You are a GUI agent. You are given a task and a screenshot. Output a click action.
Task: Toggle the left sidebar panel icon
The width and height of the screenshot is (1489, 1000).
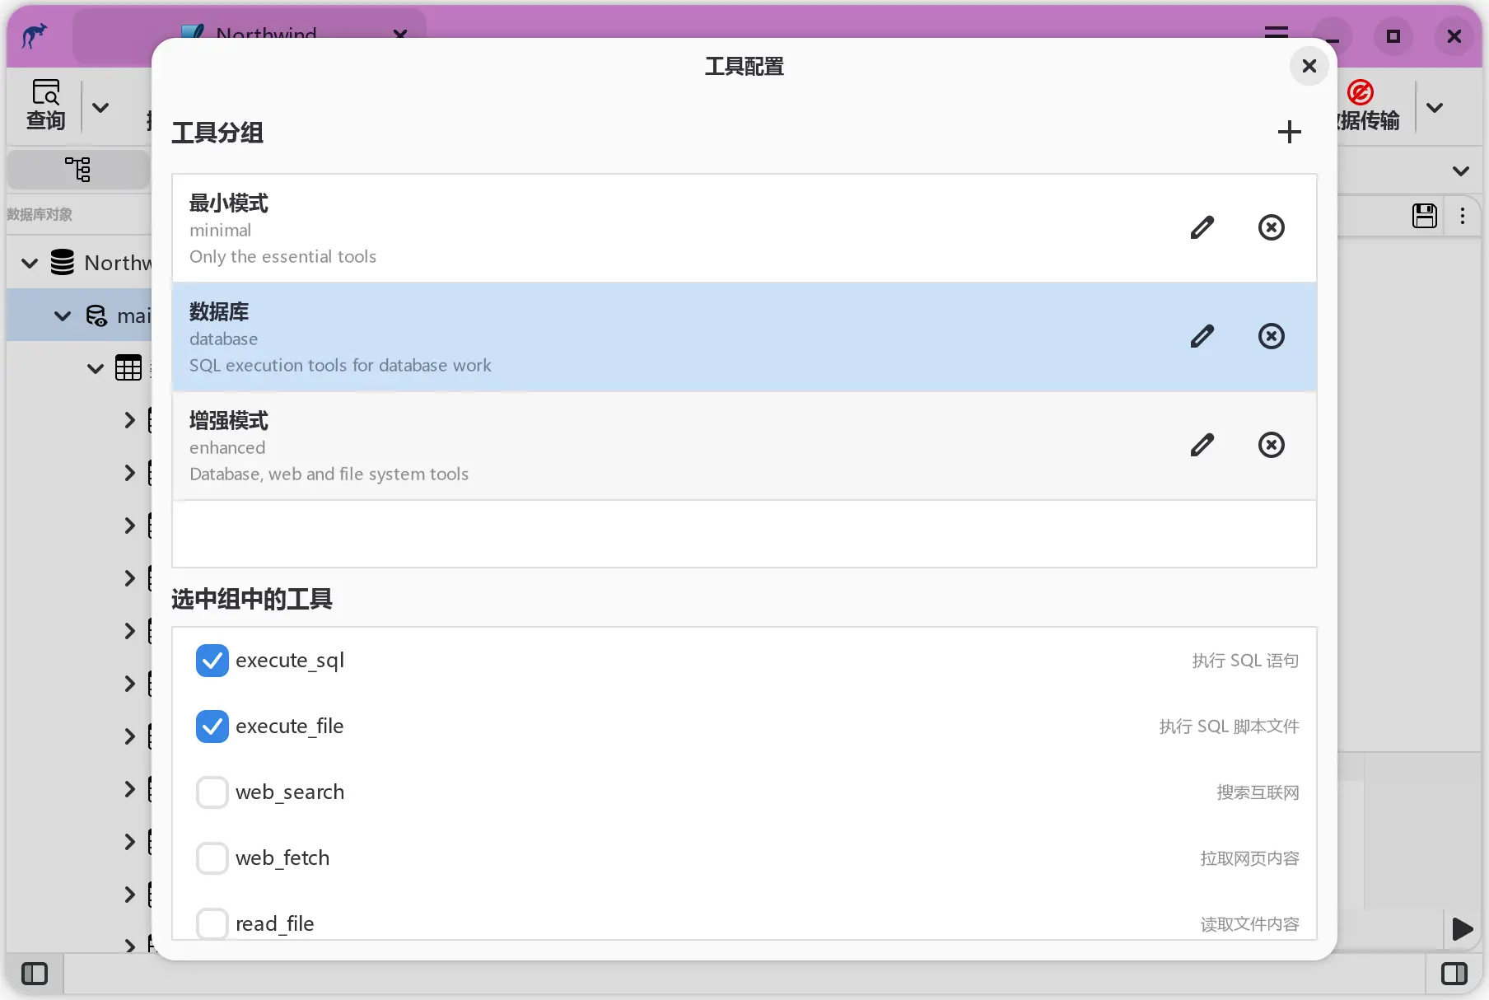click(x=35, y=974)
